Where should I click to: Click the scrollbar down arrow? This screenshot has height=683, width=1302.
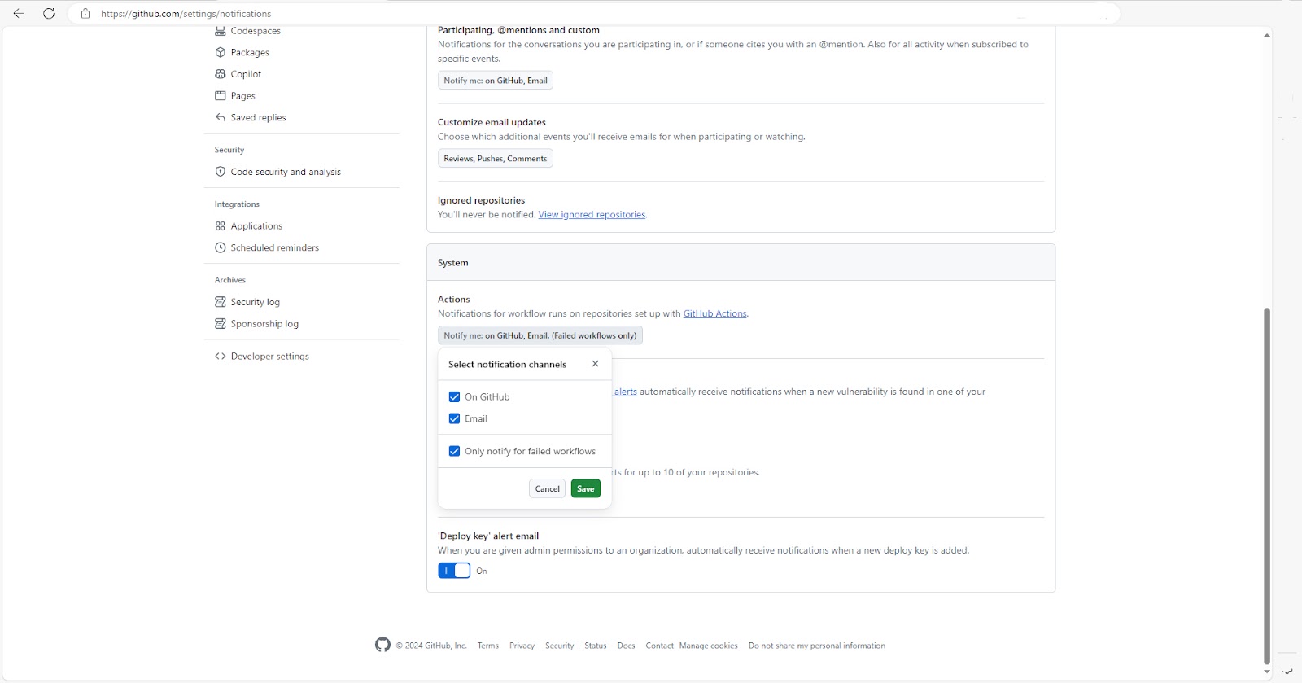point(1267,672)
